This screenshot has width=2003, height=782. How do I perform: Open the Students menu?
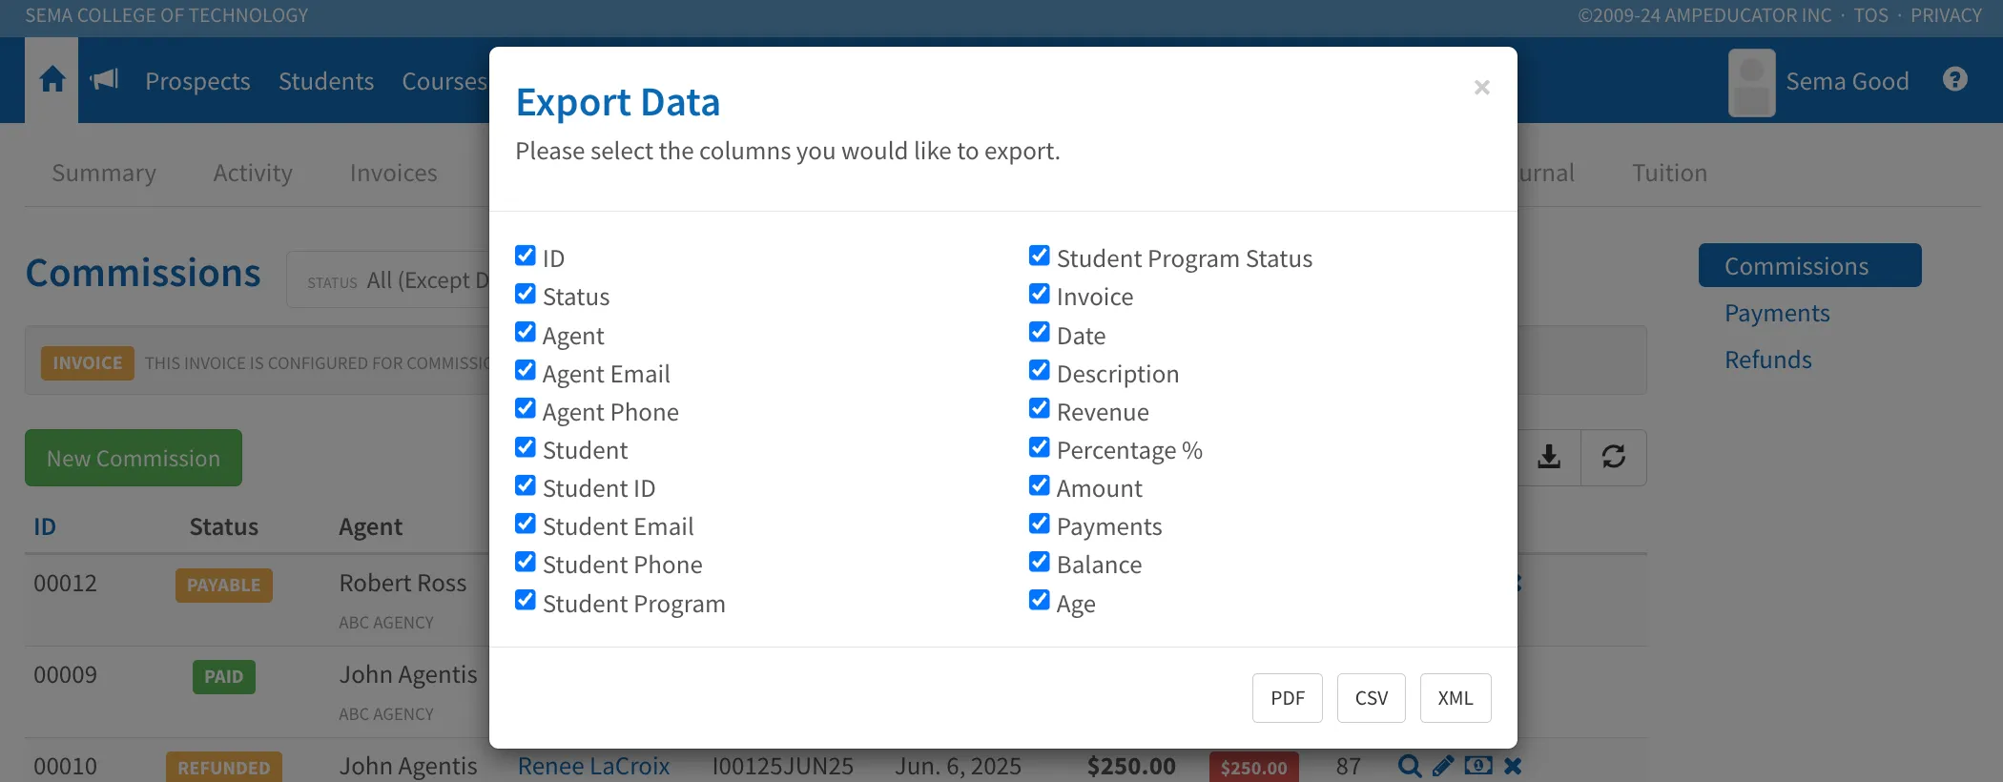326,81
